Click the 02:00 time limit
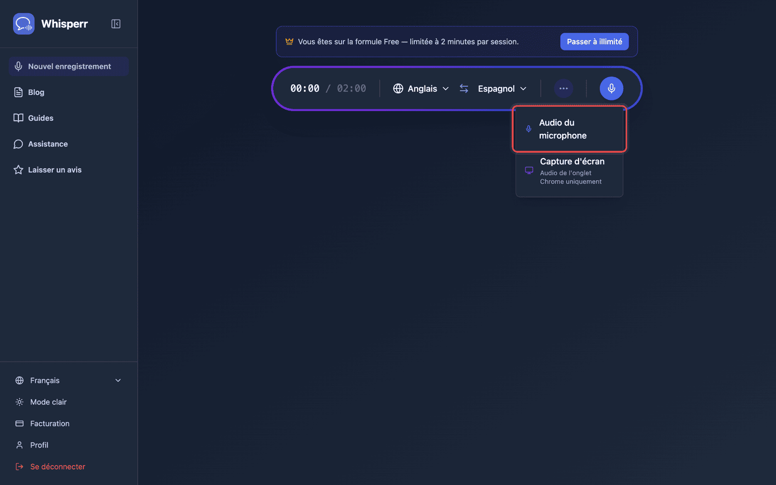776x485 pixels. pyautogui.click(x=352, y=88)
